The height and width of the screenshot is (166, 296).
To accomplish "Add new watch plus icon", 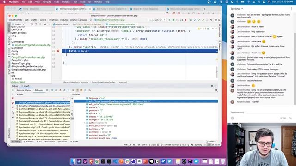I will coord(72,98).
